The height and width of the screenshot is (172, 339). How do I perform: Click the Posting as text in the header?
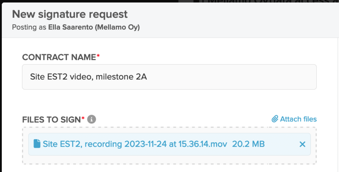click(x=29, y=27)
